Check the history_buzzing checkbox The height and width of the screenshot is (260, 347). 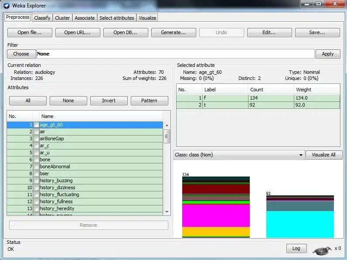click(x=36, y=181)
